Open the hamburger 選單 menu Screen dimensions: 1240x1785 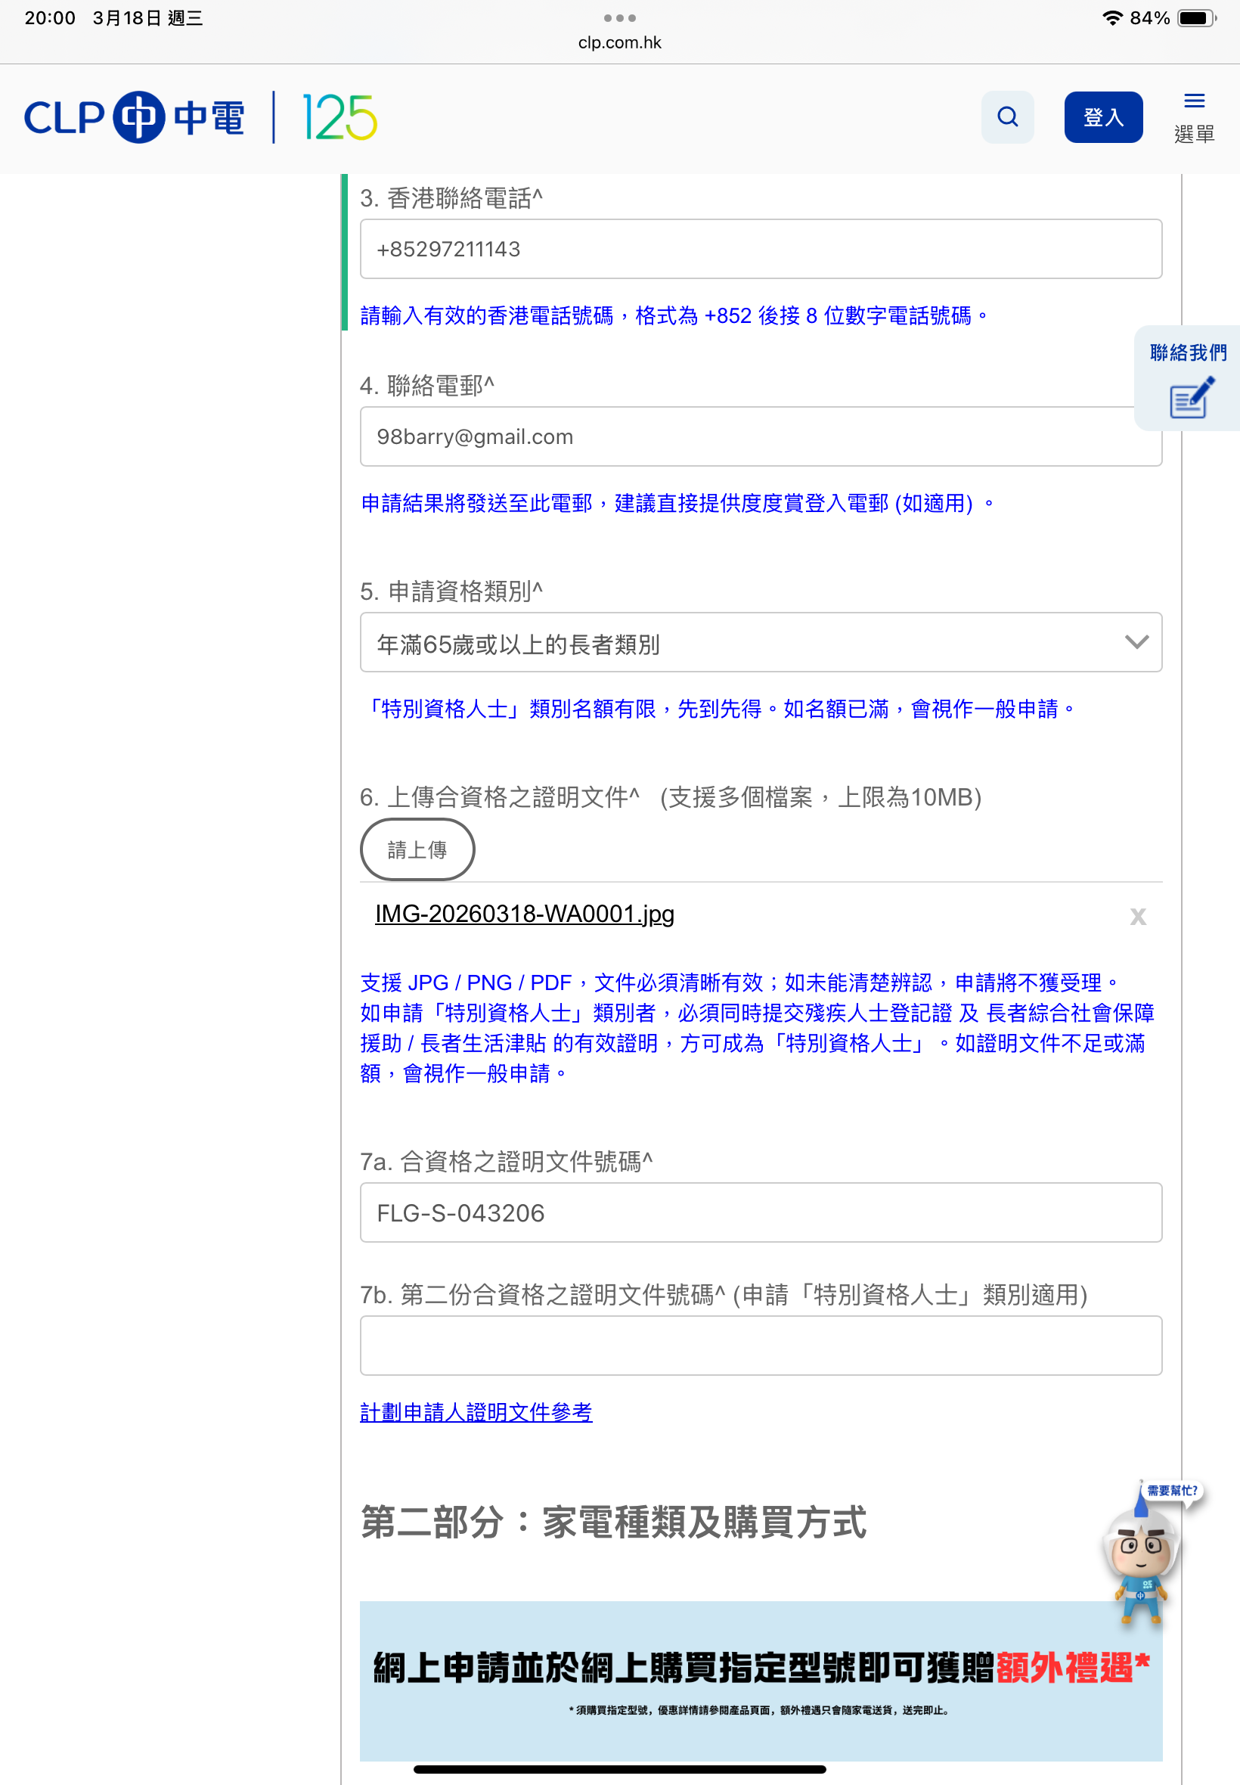pos(1193,117)
